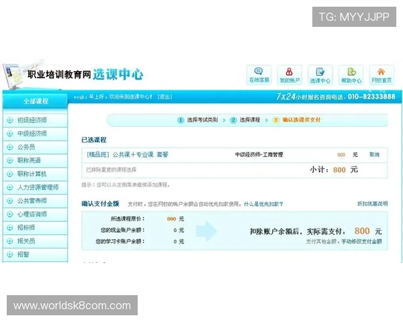403x322 pixels.
Task: Click the 您的现金账户余额 label
Action: pos(123,230)
